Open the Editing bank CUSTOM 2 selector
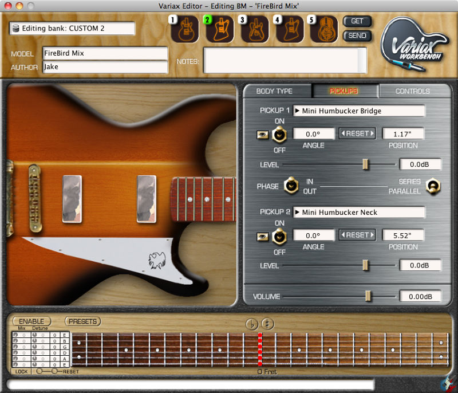The image size is (458, 393). 72,28
